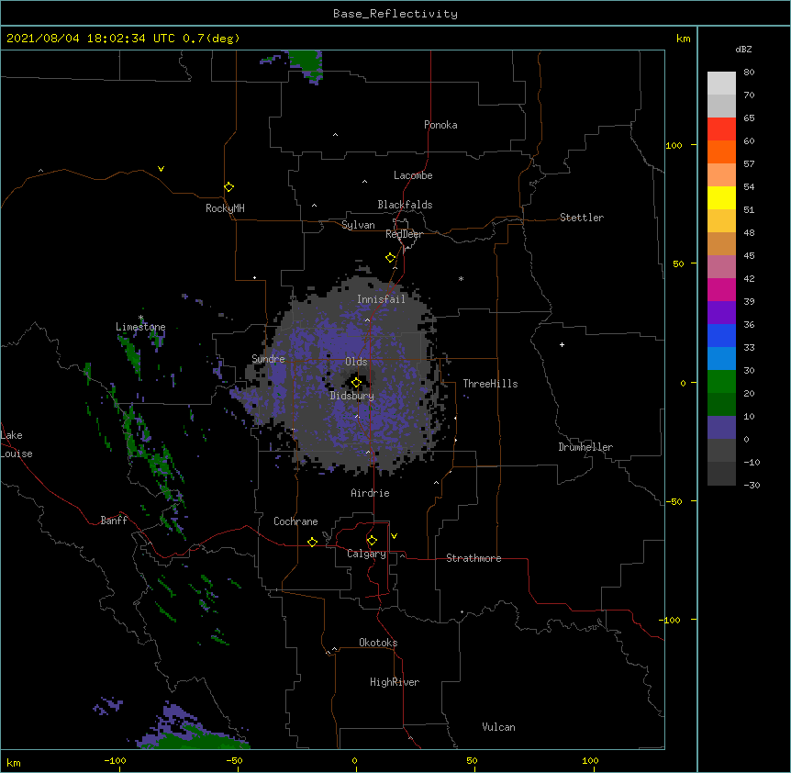This screenshot has height=773, width=791.
Task: Click the timestamp 2021/08/04 18:02:34 UTC
Action: [x=91, y=39]
